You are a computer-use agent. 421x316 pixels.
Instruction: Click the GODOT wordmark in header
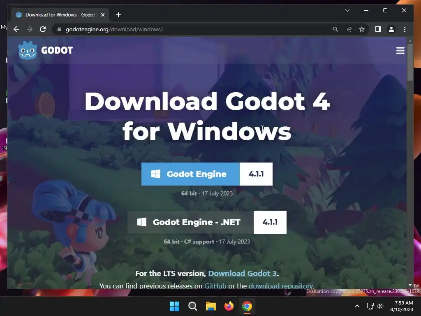pyautogui.click(x=57, y=50)
